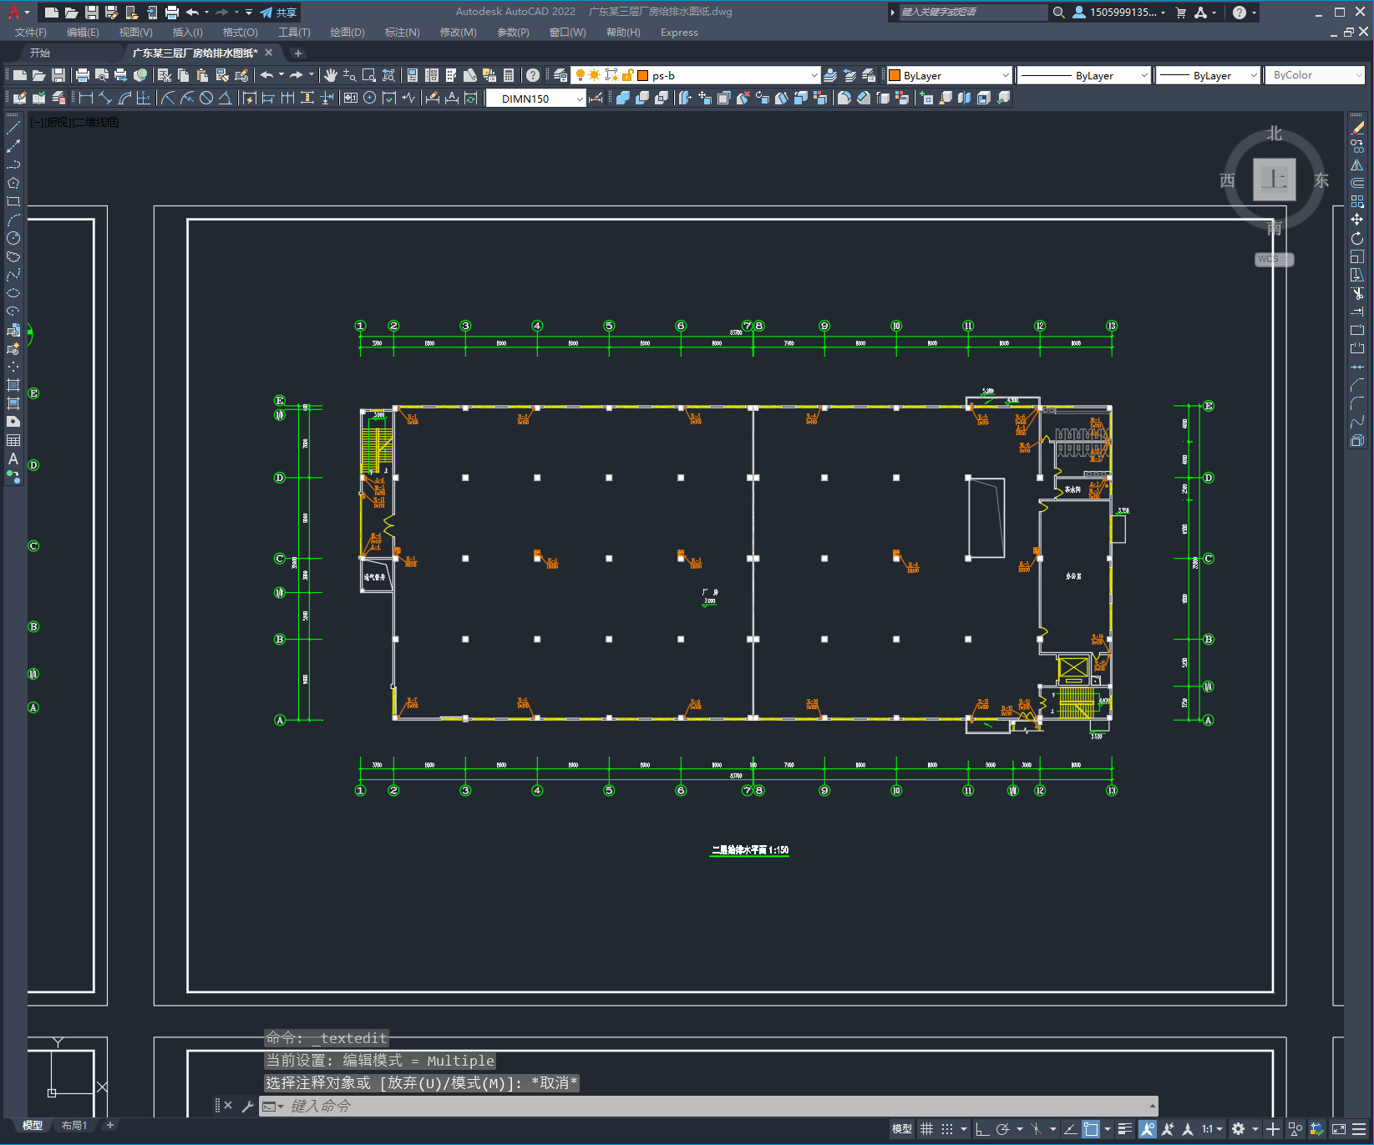1374x1145 pixels.
Task: Toggle Ortho mode in status bar
Action: 982,1129
